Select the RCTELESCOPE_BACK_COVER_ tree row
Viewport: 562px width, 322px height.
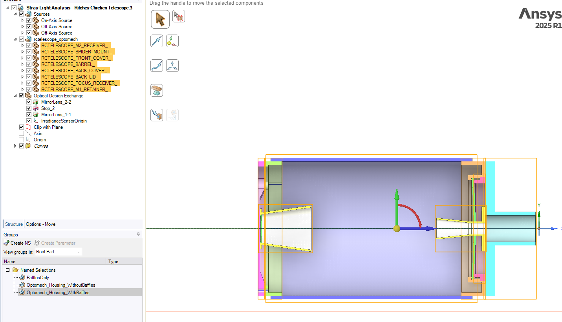pyautogui.click(x=75, y=71)
